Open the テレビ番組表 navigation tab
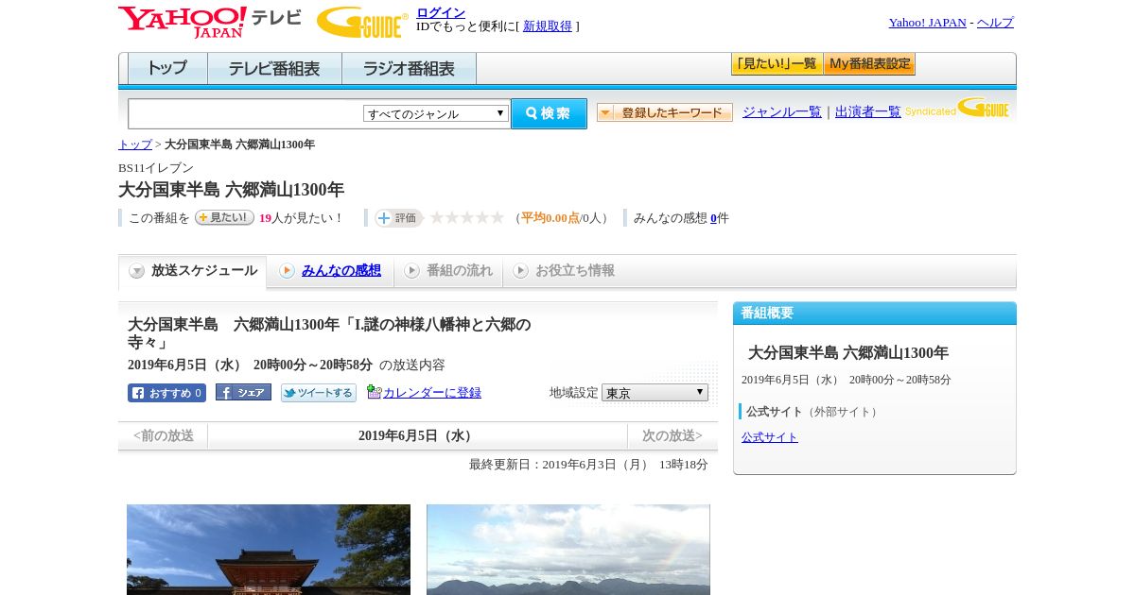Screen dimensions: 1135x595 pyautogui.click(x=274, y=69)
